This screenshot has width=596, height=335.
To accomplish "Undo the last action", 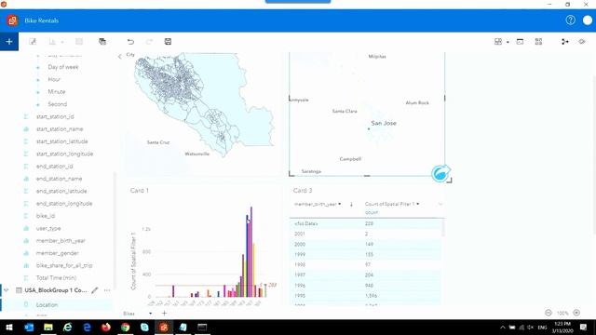I will point(130,41).
